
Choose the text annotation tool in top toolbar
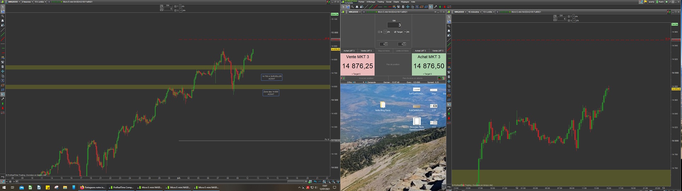point(417,7)
